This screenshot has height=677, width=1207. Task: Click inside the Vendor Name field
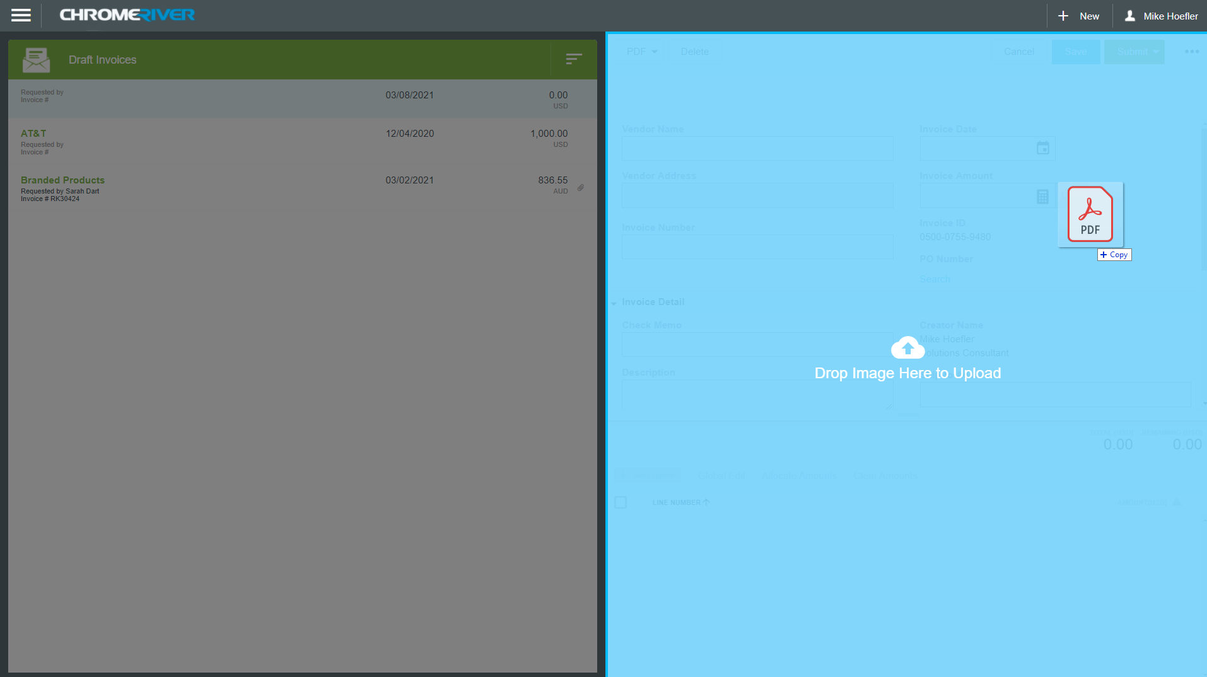[757, 148]
